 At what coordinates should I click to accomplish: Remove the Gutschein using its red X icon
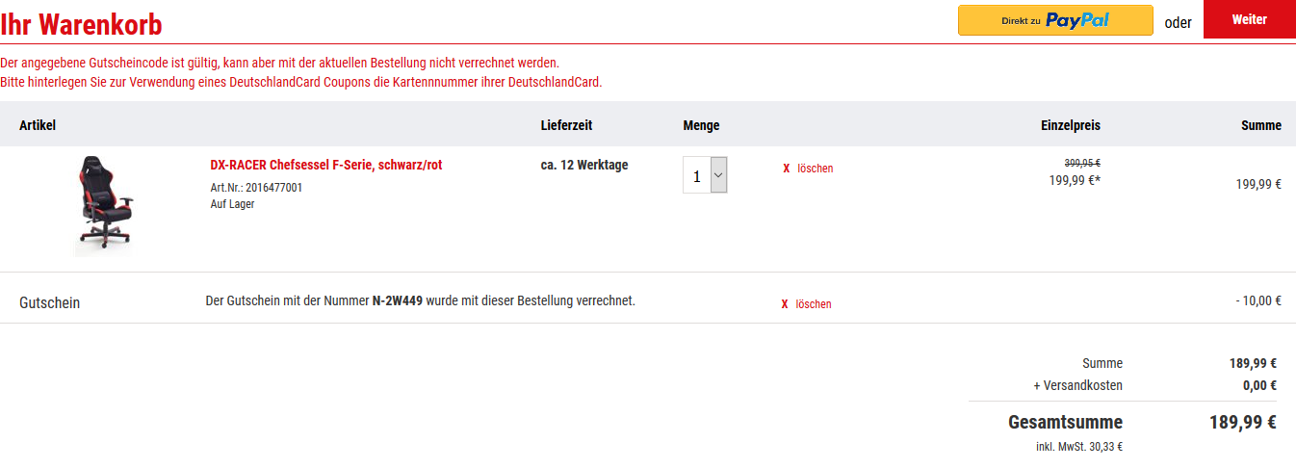pos(784,304)
